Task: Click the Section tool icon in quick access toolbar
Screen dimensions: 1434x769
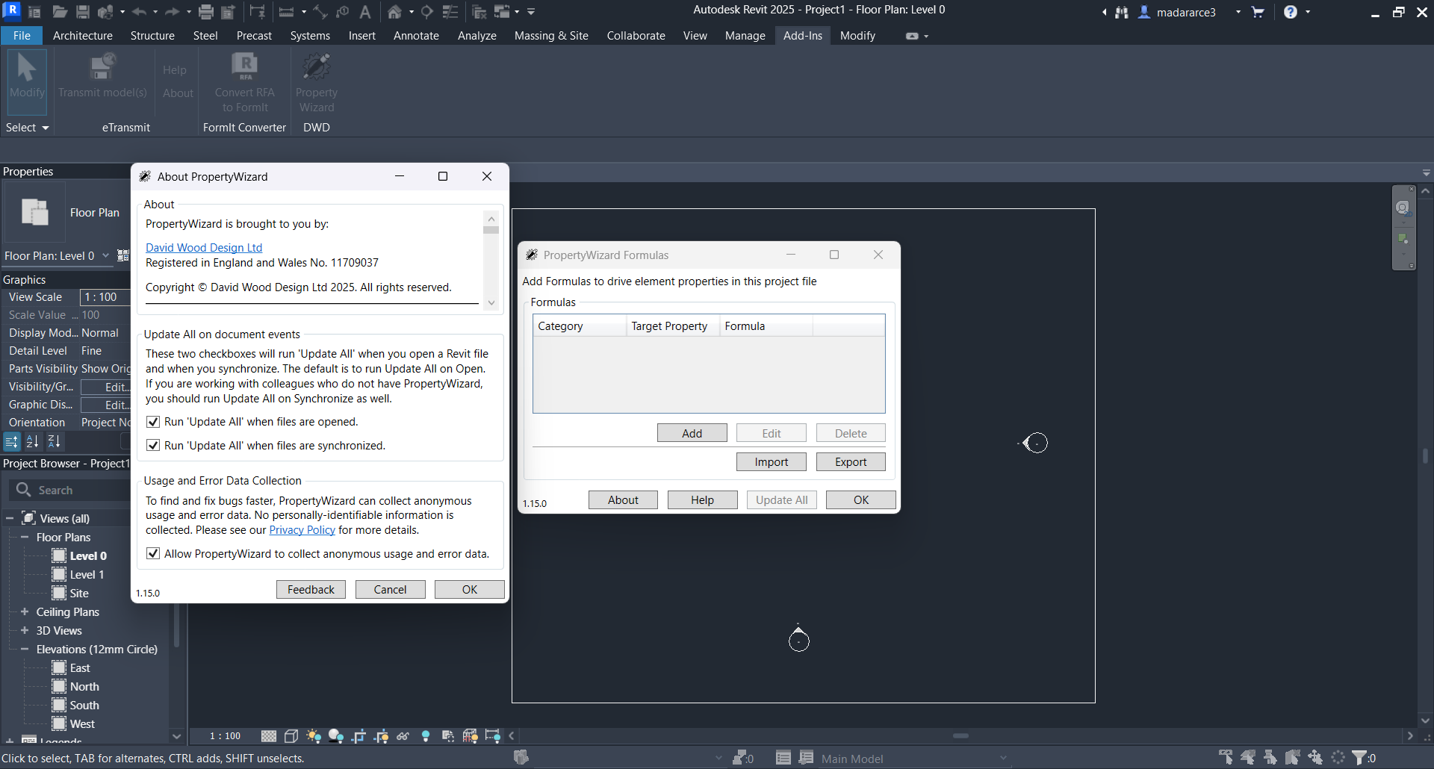Action: (427, 12)
